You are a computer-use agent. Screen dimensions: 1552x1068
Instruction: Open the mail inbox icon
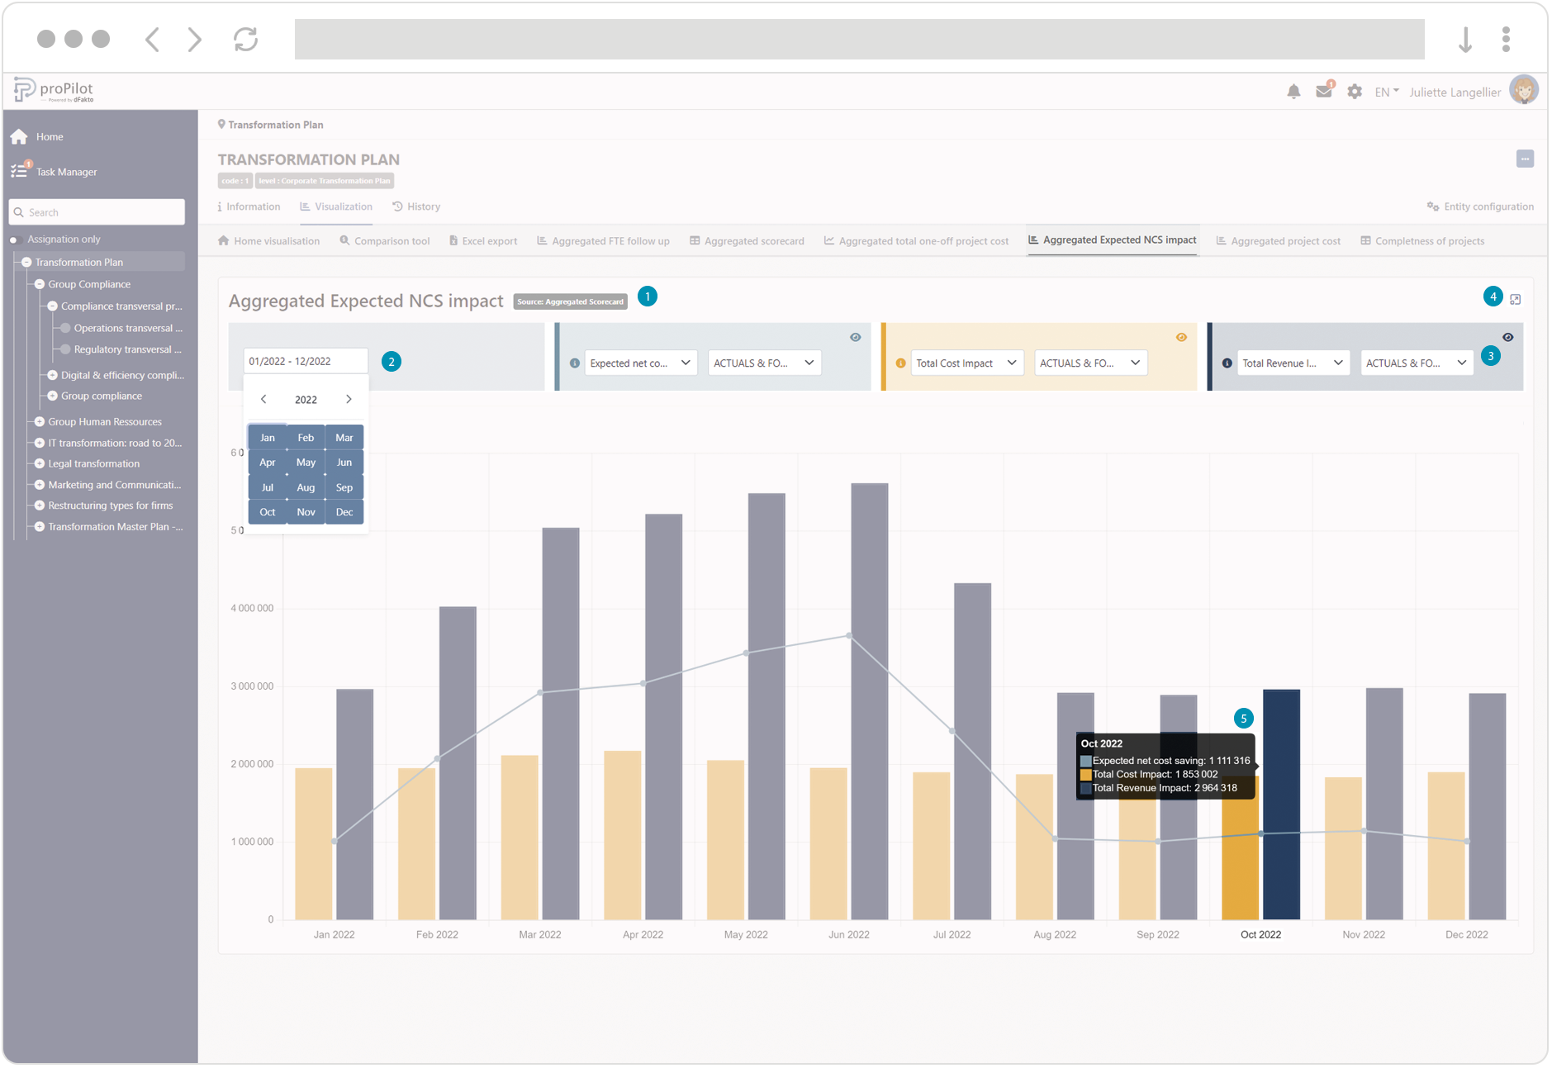1324,91
